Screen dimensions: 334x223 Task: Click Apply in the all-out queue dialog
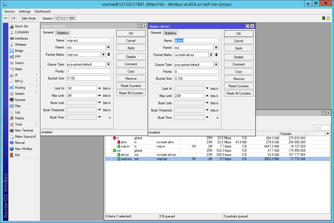click(x=239, y=48)
